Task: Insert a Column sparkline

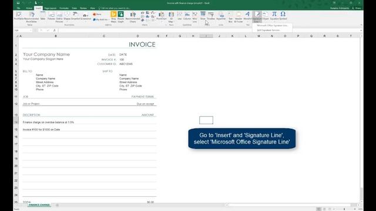Action: [x=187, y=16]
